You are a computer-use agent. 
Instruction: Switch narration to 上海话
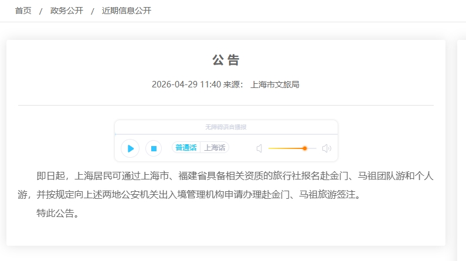point(215,147)
